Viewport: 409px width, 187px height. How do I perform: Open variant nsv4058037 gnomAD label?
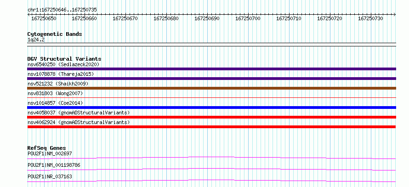pos(79,113)
